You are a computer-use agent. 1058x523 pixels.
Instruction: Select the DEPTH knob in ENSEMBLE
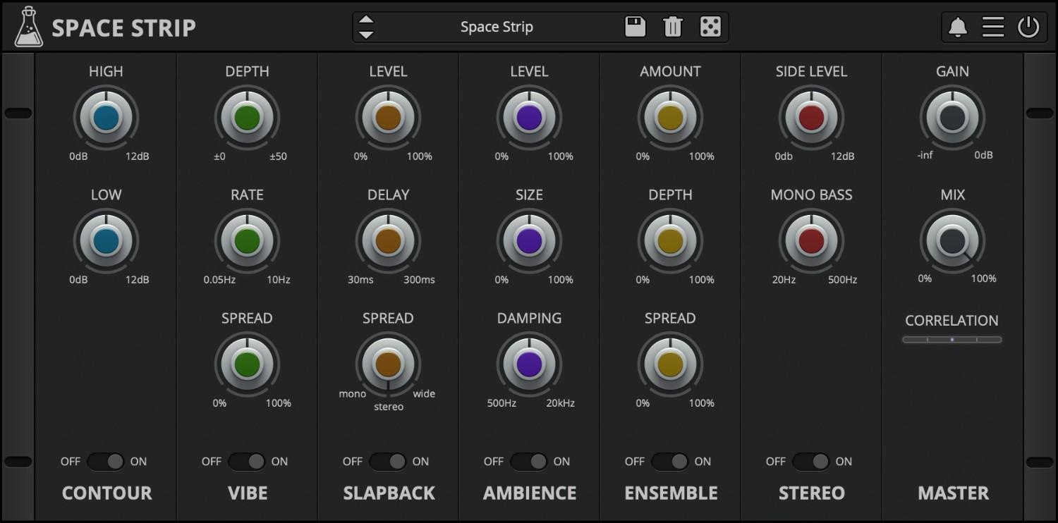[x=670, y=241]
